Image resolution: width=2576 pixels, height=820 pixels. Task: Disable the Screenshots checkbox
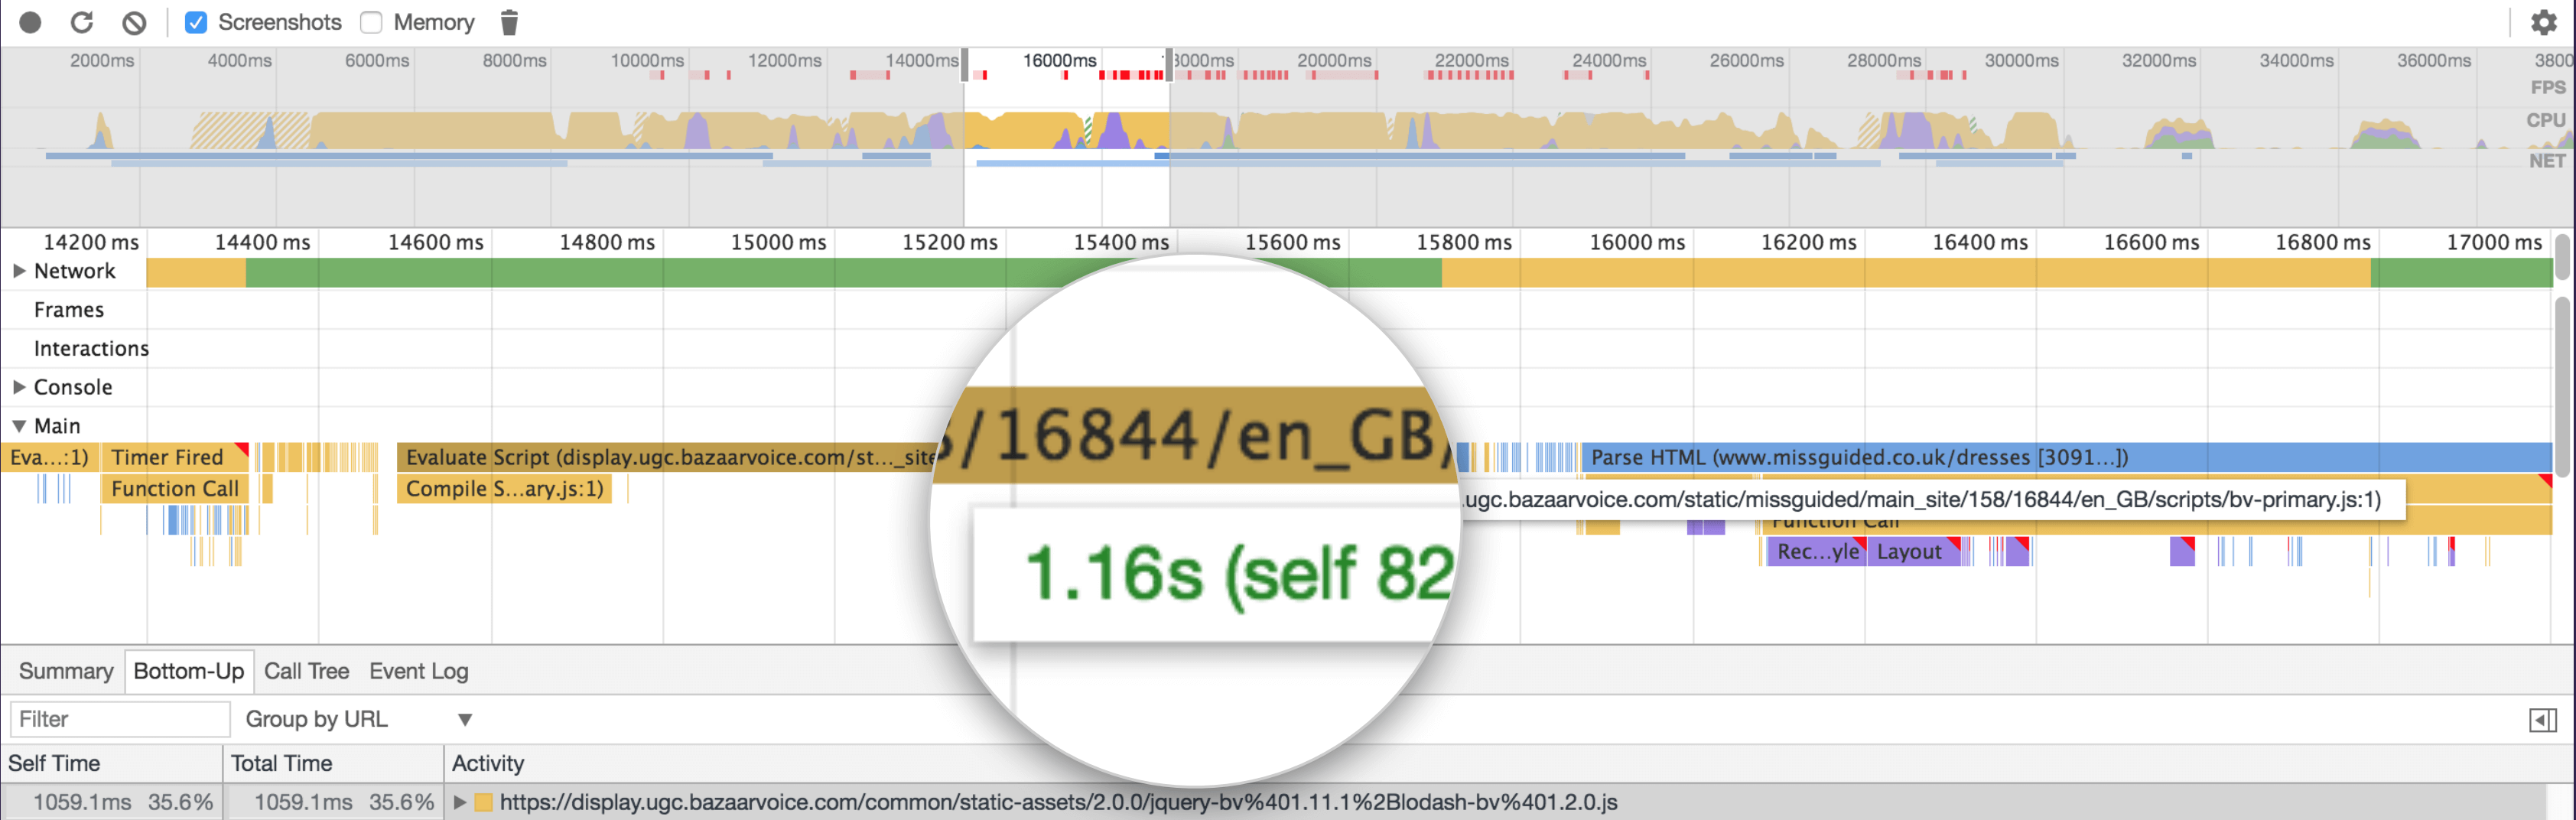[x=196, y=22]
